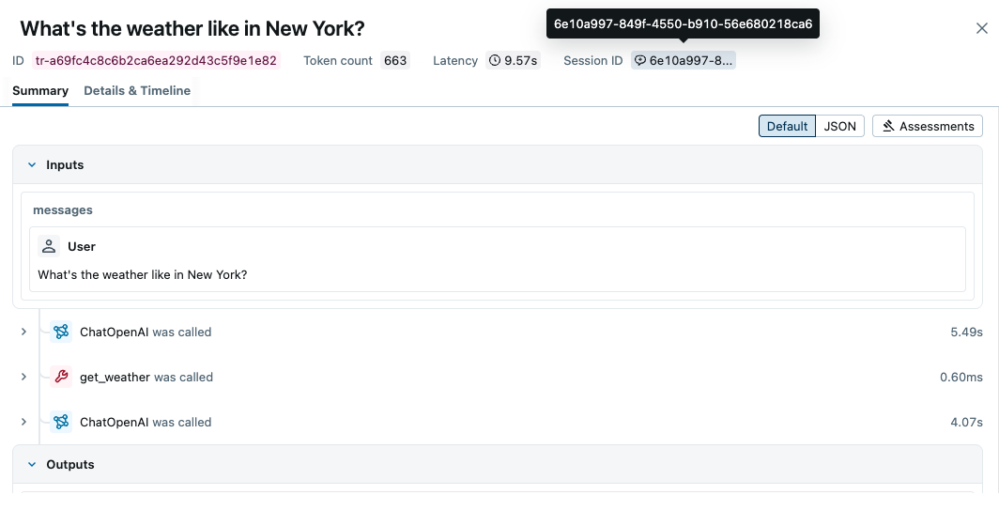
Task: Click the token count 663 badge
Action: 395,61
